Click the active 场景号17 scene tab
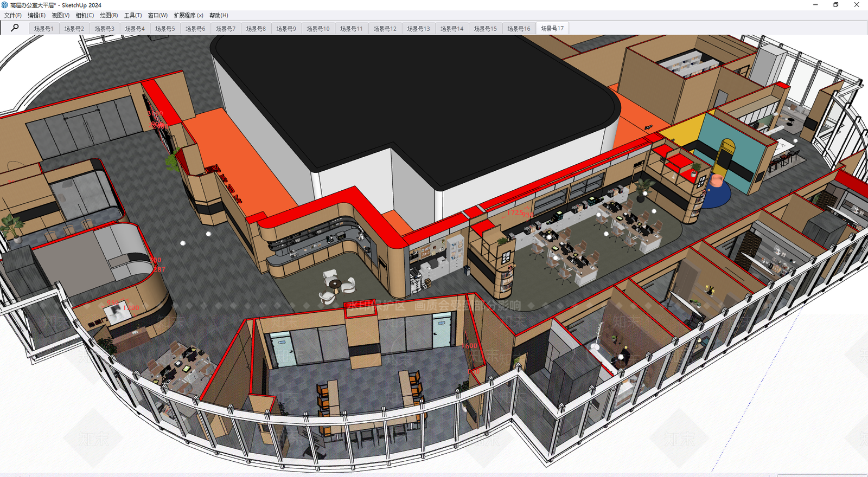The height and width of the screenshot is (477, 868). [x=552, y=28]
